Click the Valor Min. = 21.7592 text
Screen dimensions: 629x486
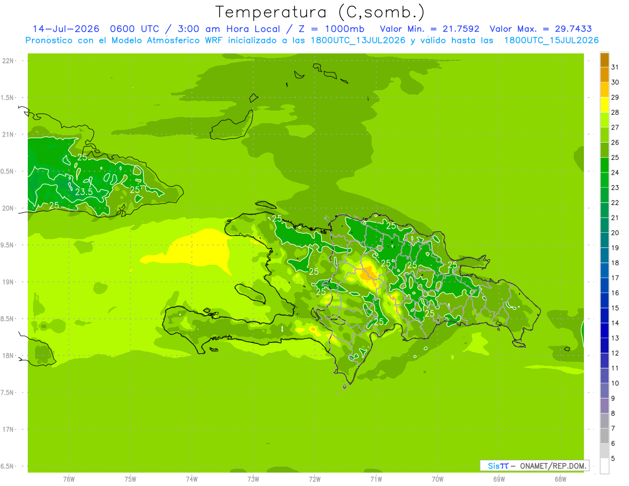(x=429, y=29)
